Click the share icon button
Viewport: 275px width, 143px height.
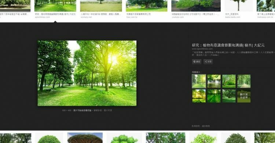pos(208,62)
